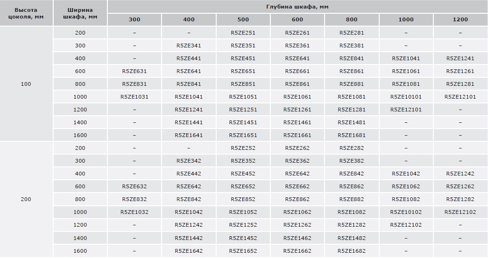Click the Ширина шкафа, мм header
This screenshot has height=258, width=488.
pos(80,13)
